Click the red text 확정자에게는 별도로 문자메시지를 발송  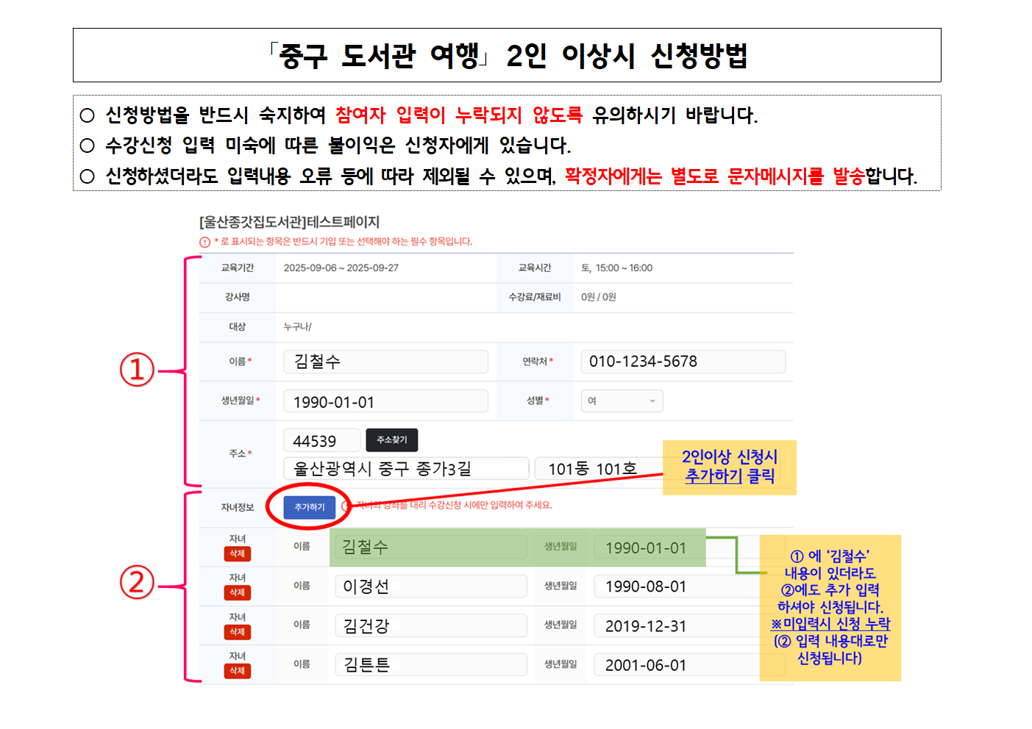[x=714, y=176]
